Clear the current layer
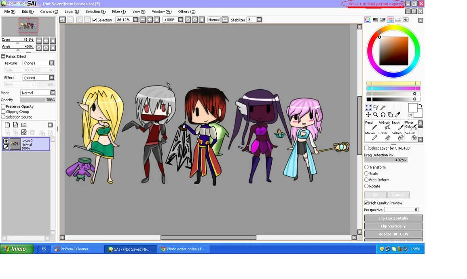 coord(24,133)
